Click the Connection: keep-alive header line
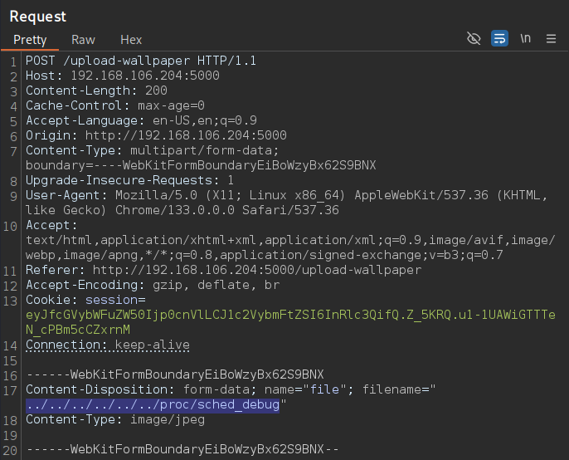Image resolution: width=569 pixels, height=460 pixels. point(108,345)
